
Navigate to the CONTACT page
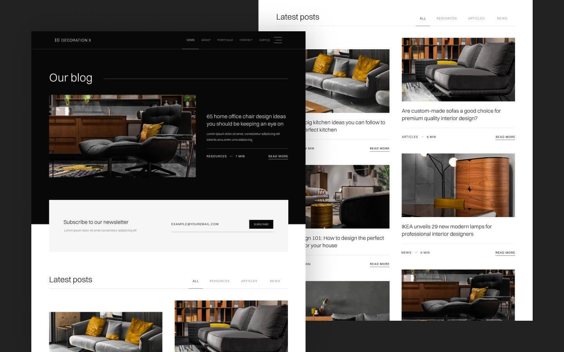[x=246, y=40]
